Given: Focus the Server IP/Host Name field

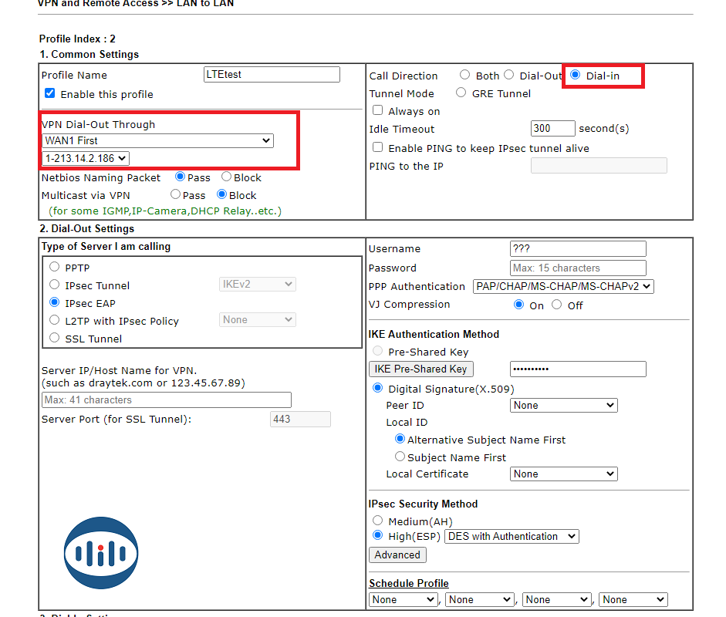Looking at the screenshot, I should 167,400.
